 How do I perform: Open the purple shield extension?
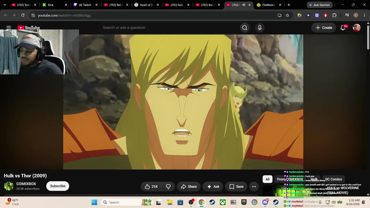(x=317, y=15)
